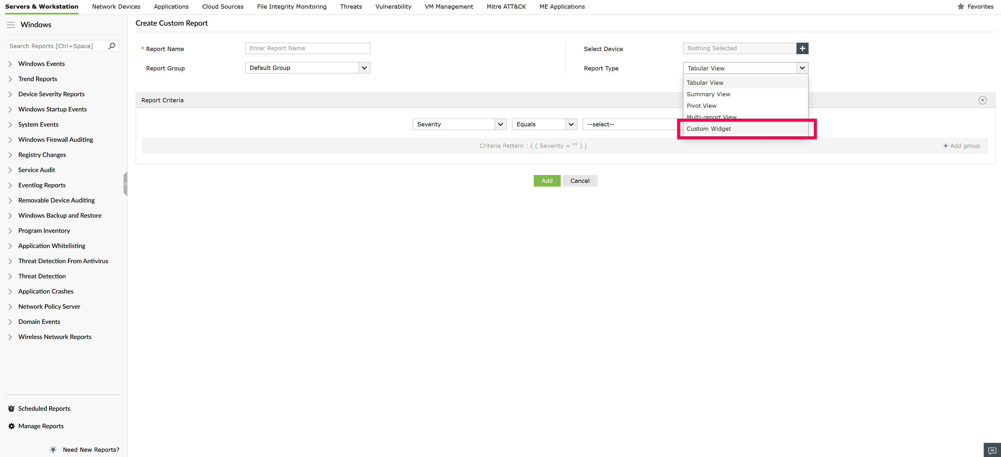
Task: Add a device using the plus icon
Action: (802, 48)
